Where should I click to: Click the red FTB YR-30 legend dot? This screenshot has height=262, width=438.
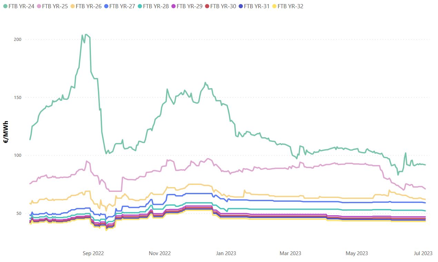click(x=207, y=6)
